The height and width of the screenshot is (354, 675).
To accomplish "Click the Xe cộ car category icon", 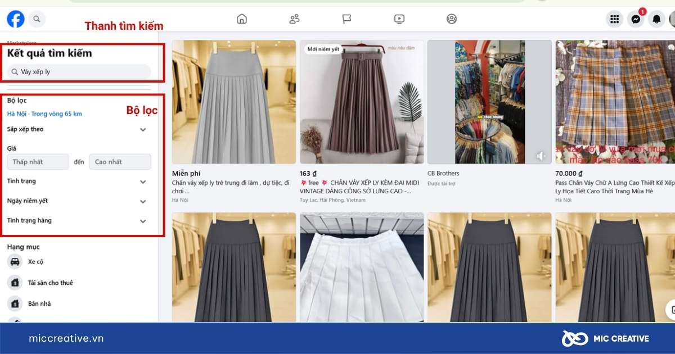I will tap(15, 262).
